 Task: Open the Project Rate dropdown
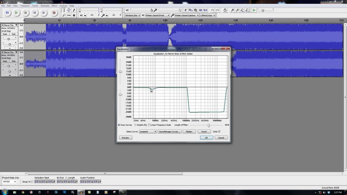tap(15, 182)
